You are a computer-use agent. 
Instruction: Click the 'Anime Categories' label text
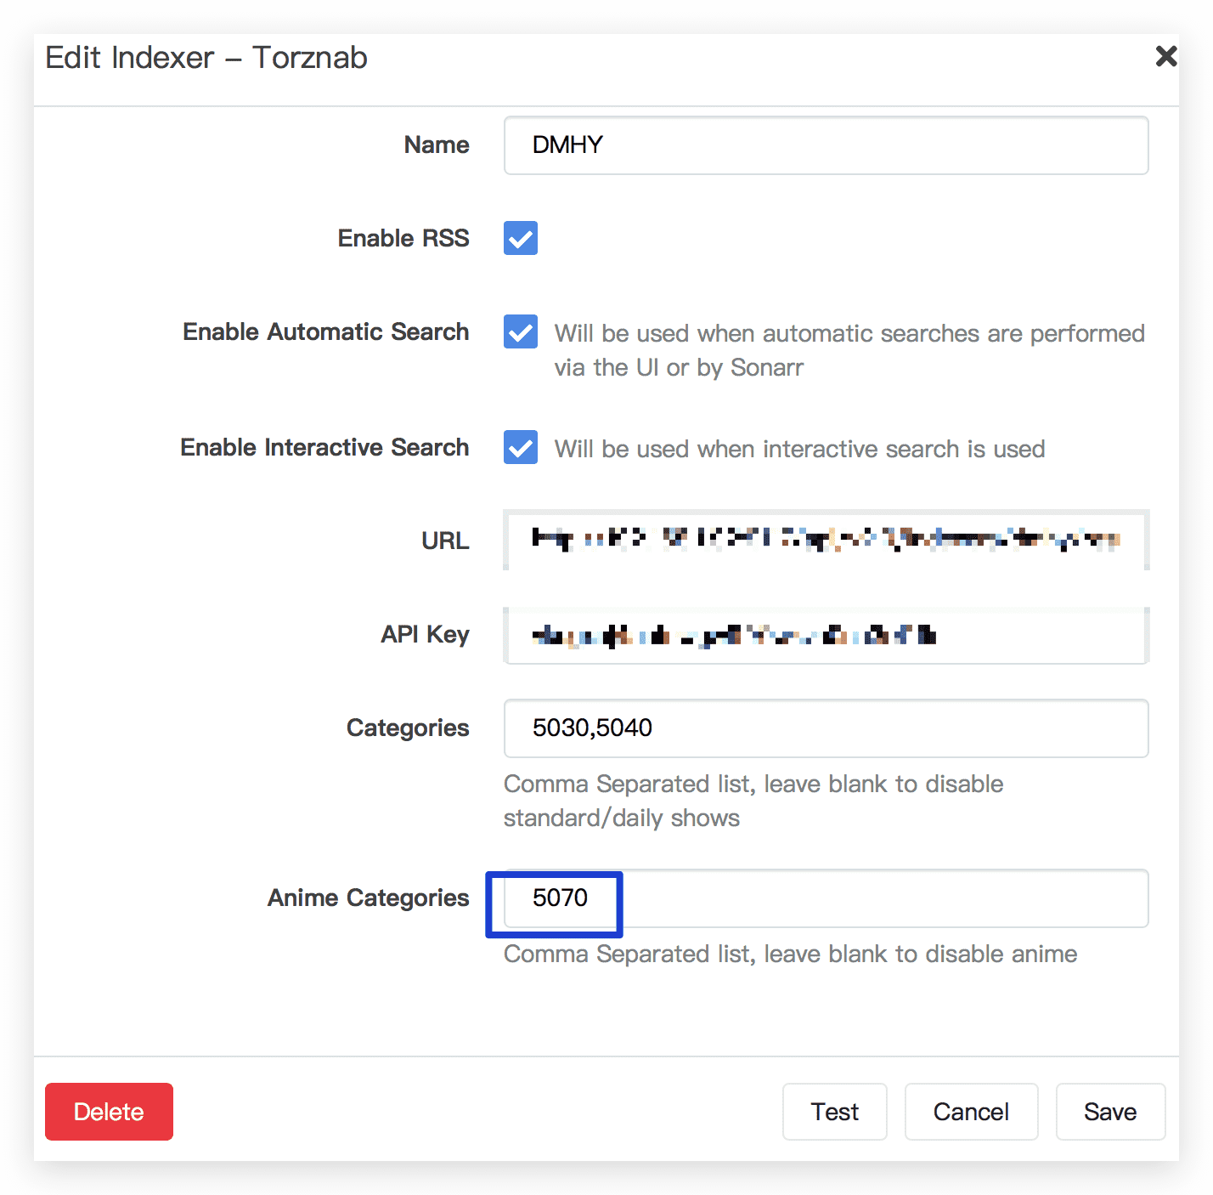pos(369,898)
